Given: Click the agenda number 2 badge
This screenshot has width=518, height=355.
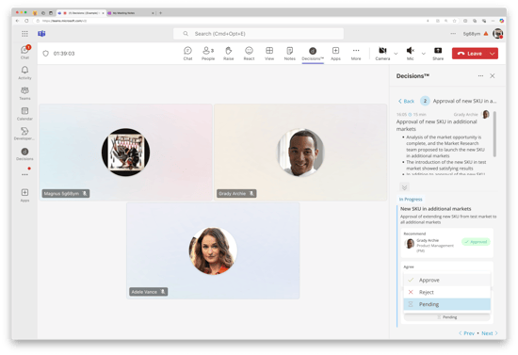Looking at the screenshot, I should [x=425, y=101].
